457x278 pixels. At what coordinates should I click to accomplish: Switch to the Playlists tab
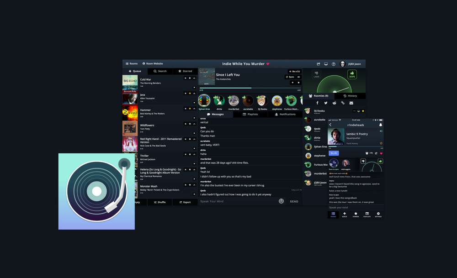coord(250,114)
